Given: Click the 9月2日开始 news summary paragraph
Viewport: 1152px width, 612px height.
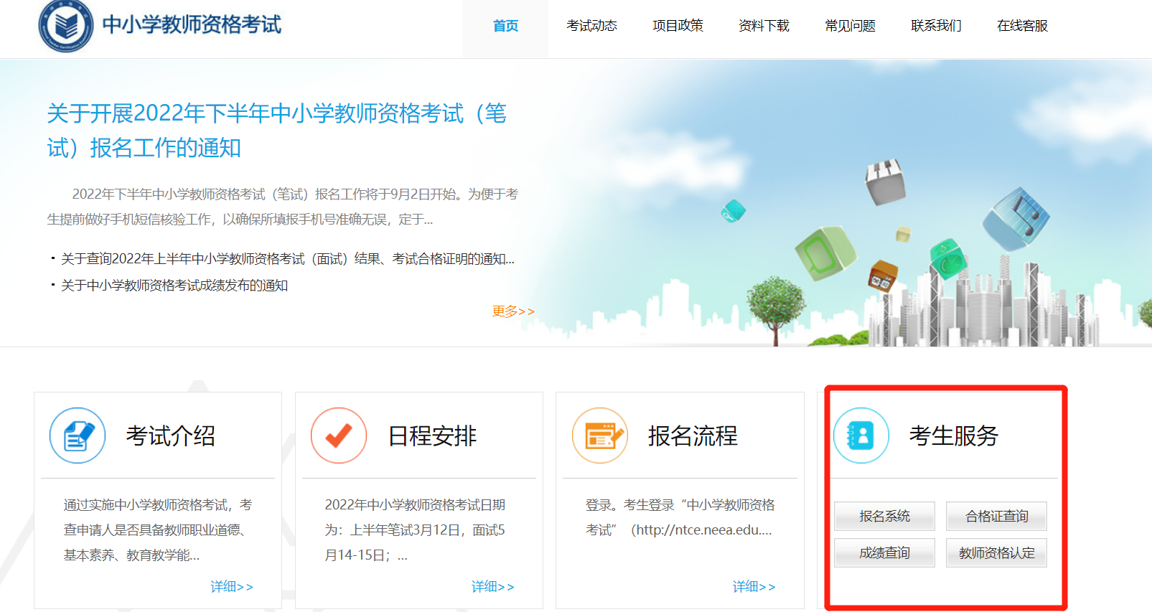Looking at the screenshot, I should [x=283, y=207].
